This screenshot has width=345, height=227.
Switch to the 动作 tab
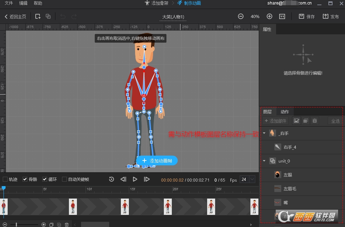pos(285,112)
